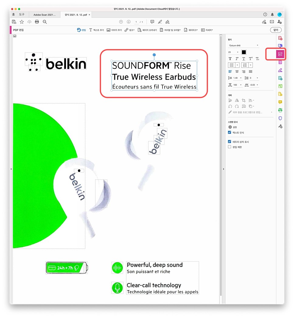Open the account profile avatar

tap(279, 15)
